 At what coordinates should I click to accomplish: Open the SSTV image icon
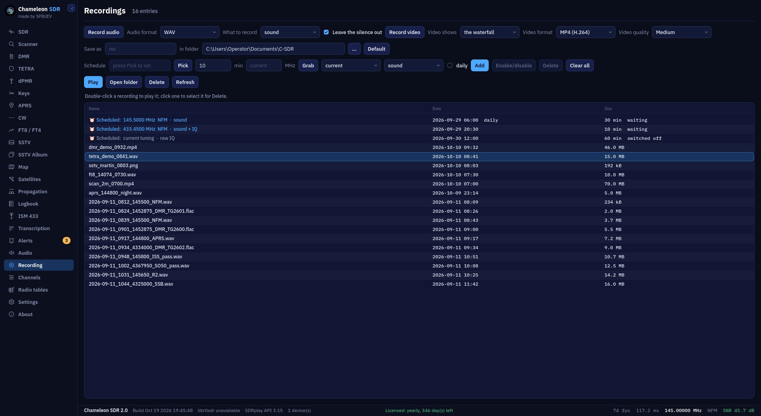pos(11,143)
